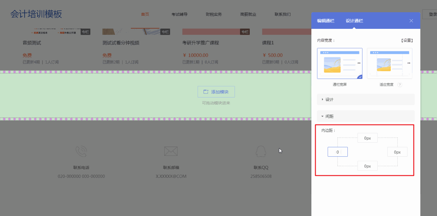Open the 高薪就业 navigation item
Viewport: 437px width, 216px height.
[248, 14]
